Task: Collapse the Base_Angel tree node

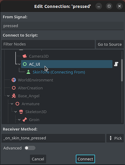Action: pos(8,96)
